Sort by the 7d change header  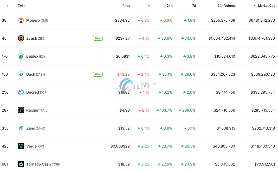pyautogui.click(x=194, y=5)
